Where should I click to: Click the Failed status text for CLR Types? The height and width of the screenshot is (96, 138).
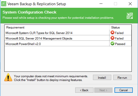(119, 33)
